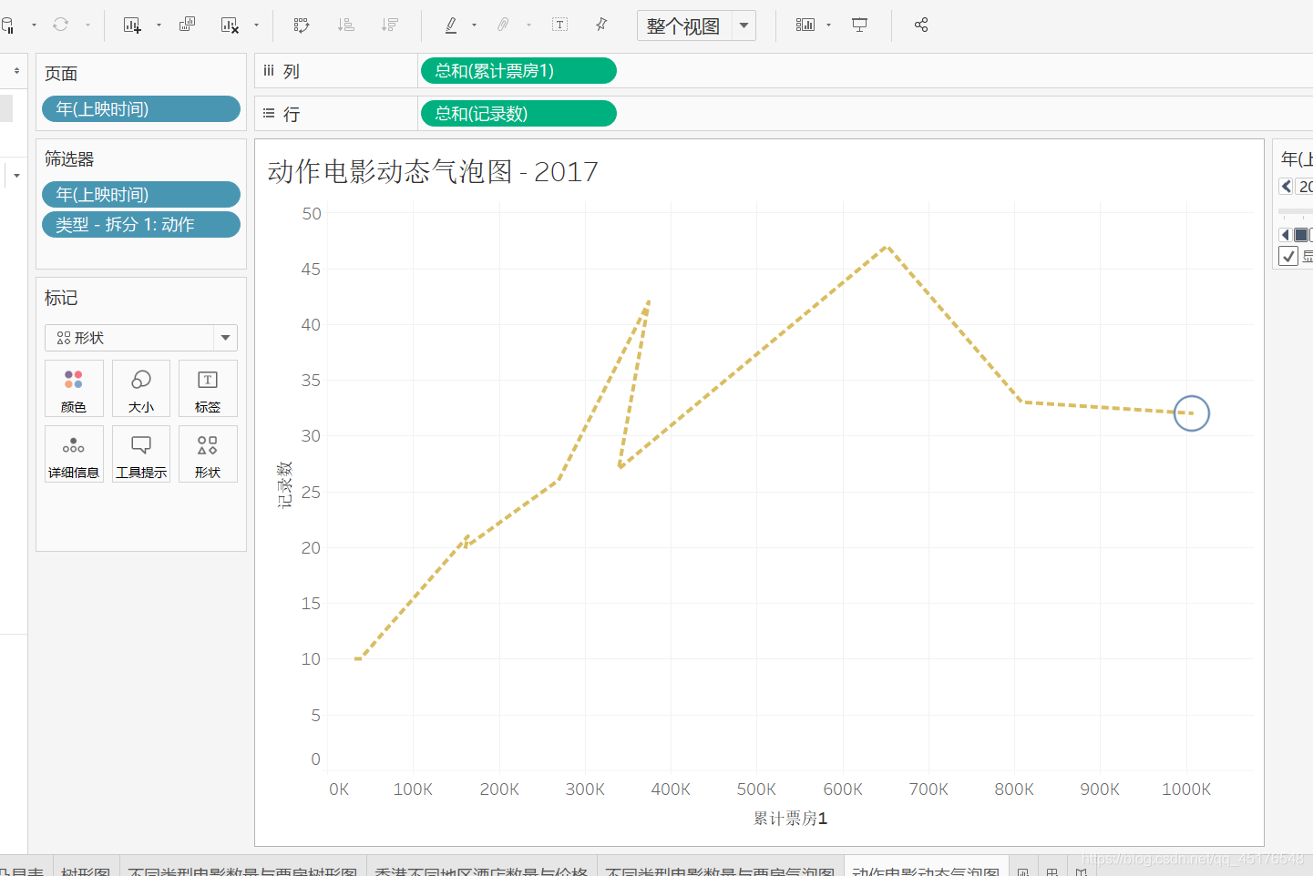Click the Show/hide cards icon
Screen dimensions: 1313x876
click(x=805, y=25)
